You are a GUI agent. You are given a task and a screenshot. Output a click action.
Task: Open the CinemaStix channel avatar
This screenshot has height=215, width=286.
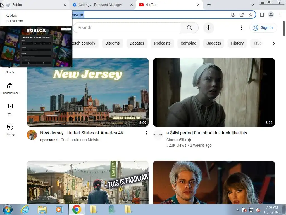[x=158, y=135]
